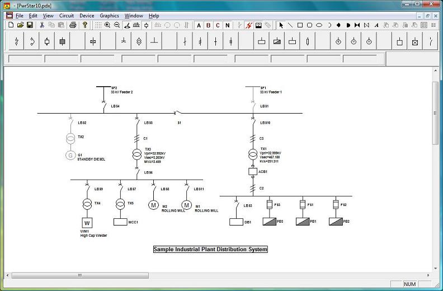Click the horizontal scrollbar thumb
This screenshot has width=443, height=291.
click(x=80, y=275)
